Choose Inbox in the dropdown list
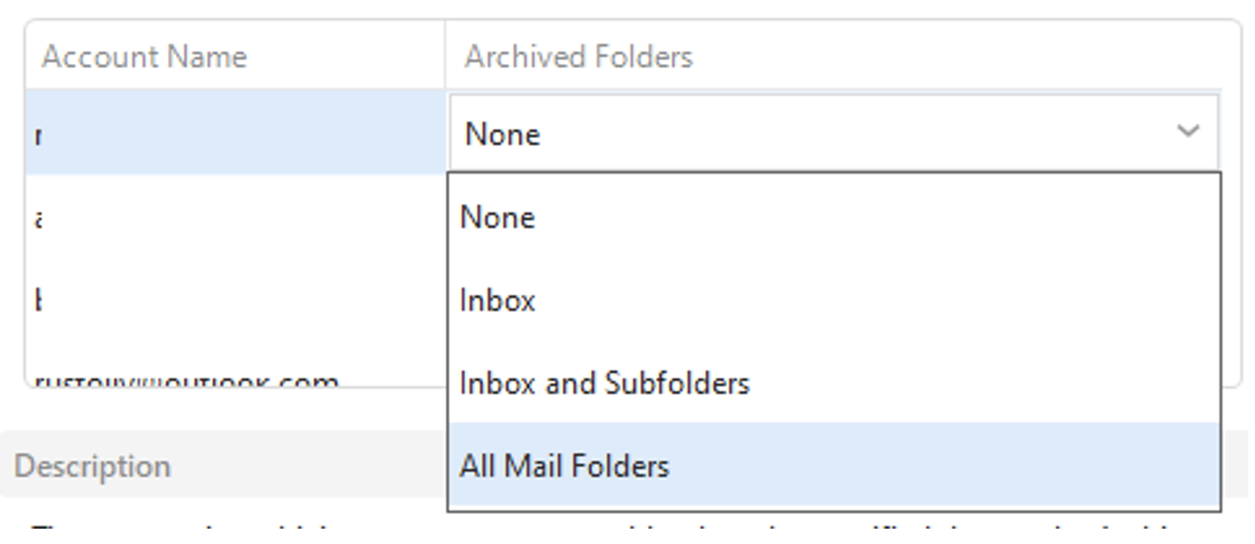Viewport: 1255px width, 544px height. pos(834,299)
